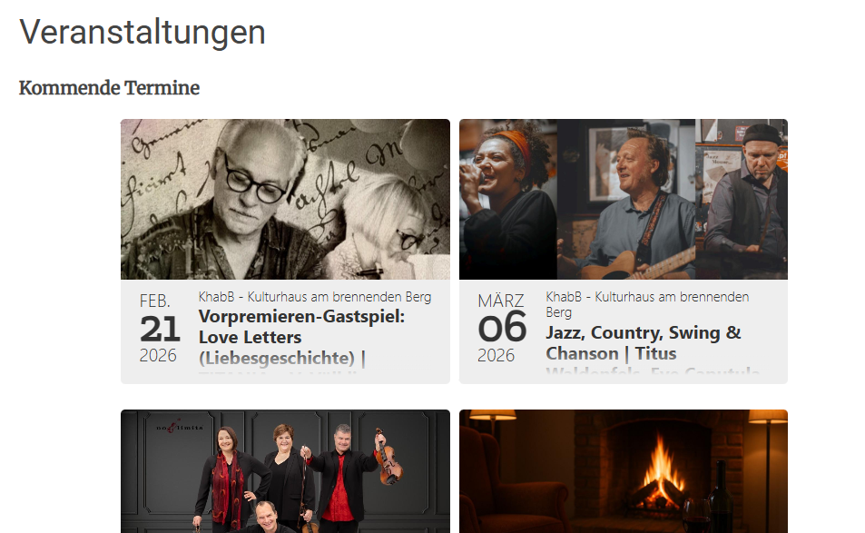Image resolution: width=865 pixels, height=533 pixels.
Task: Click the no limits logo in quartet photo
Action: 180,427
